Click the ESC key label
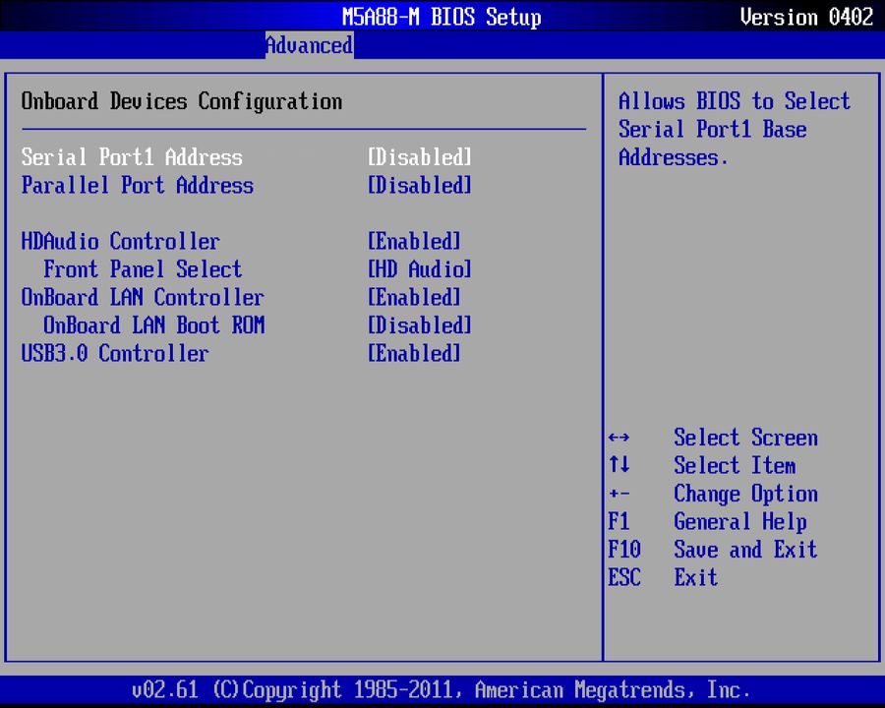Viewport: 885px width, 708px height. (624, 577)
